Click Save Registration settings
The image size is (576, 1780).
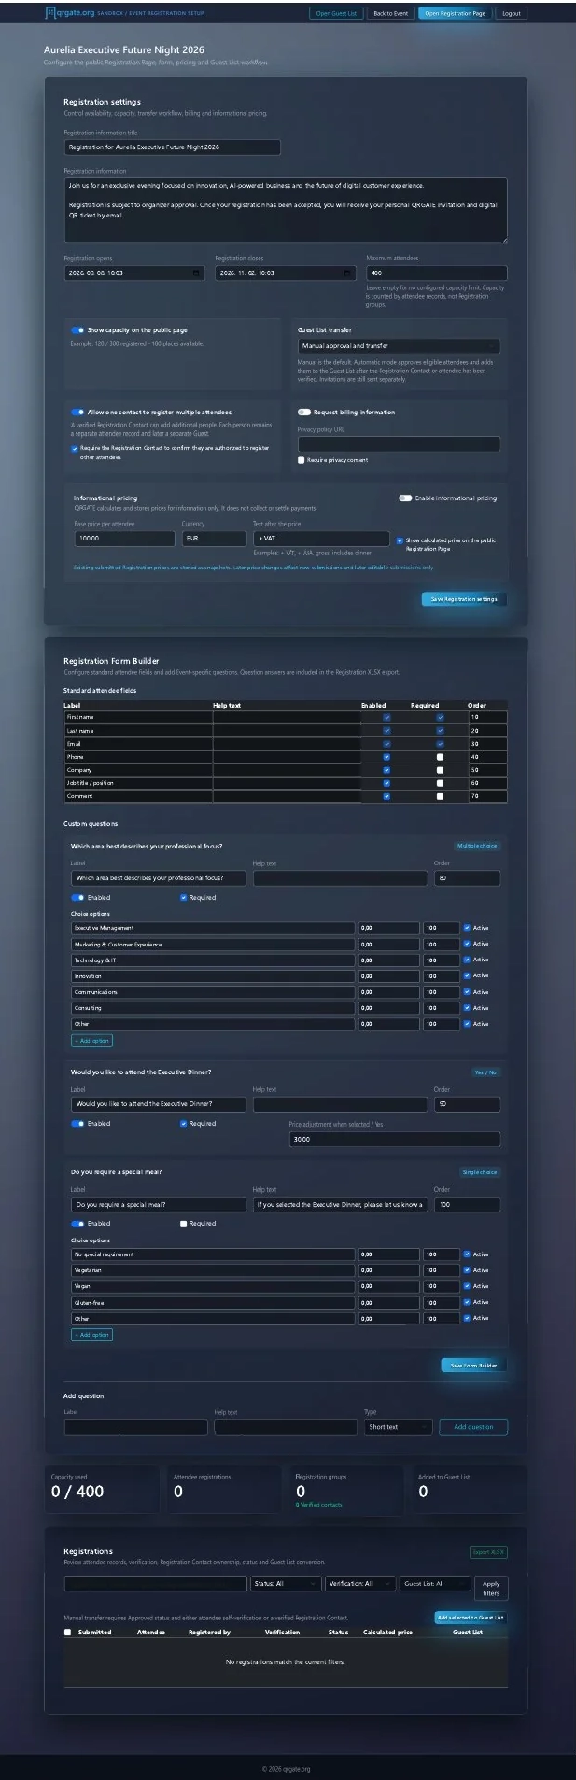pos(464,599)
